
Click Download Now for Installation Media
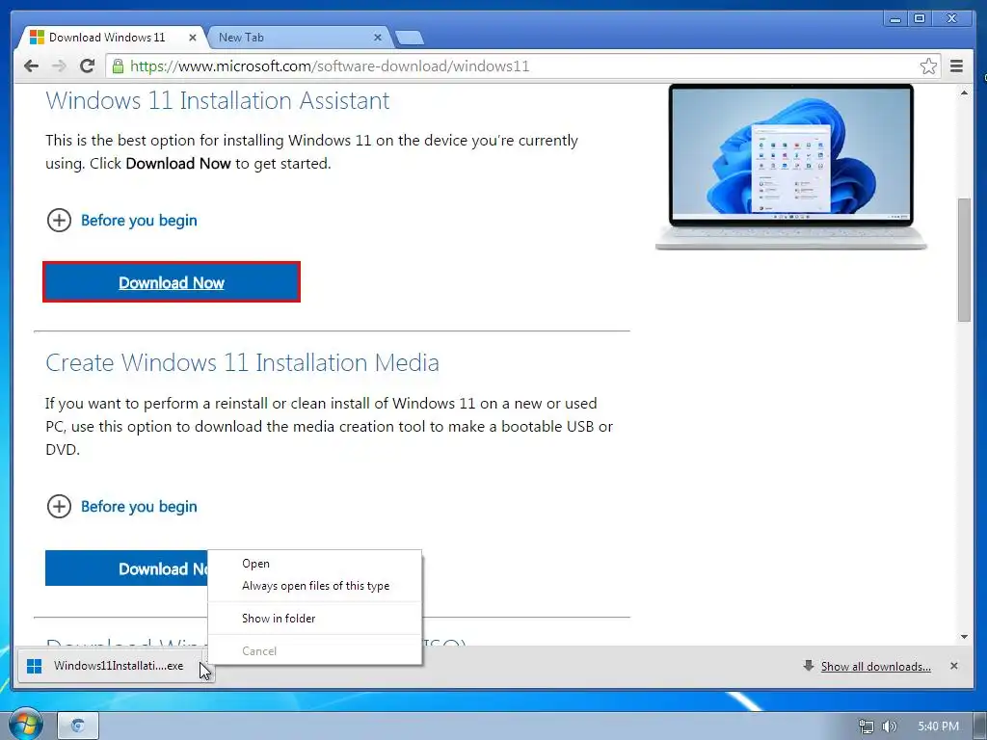[x=126, y=568]
